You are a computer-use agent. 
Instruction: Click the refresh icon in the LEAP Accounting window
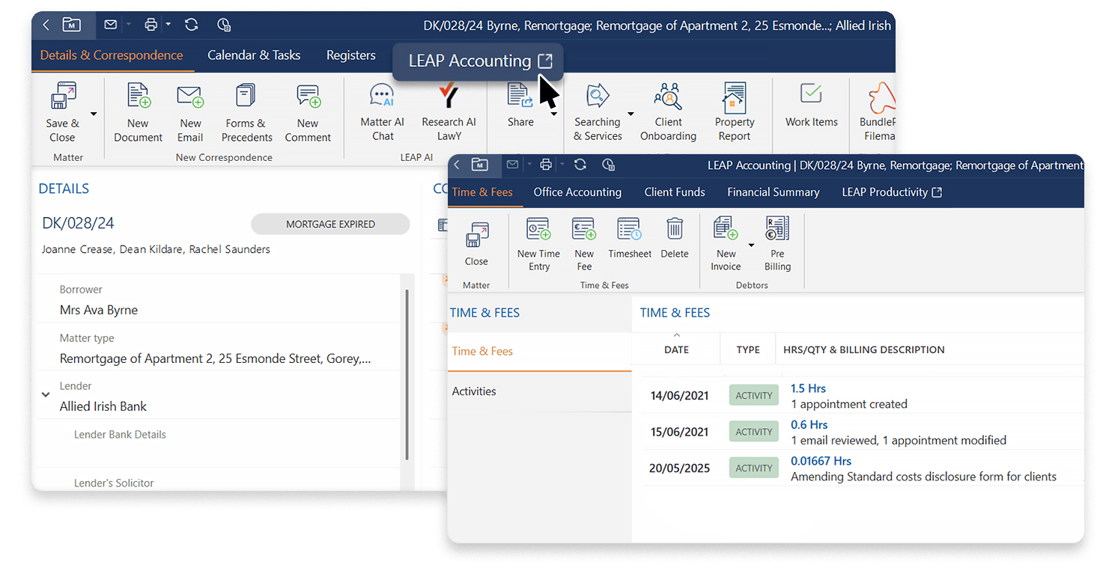coord(580,165)
